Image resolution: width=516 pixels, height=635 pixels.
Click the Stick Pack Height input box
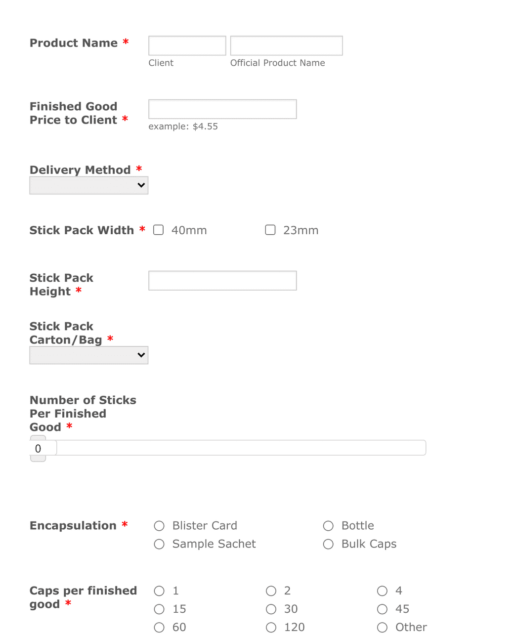click(222, 280)
